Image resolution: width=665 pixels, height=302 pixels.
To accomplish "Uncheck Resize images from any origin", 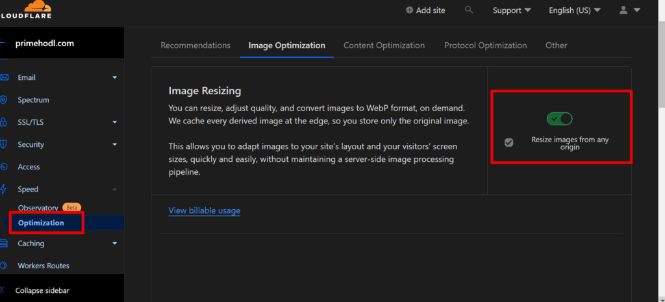I will (x=509, y=142).
